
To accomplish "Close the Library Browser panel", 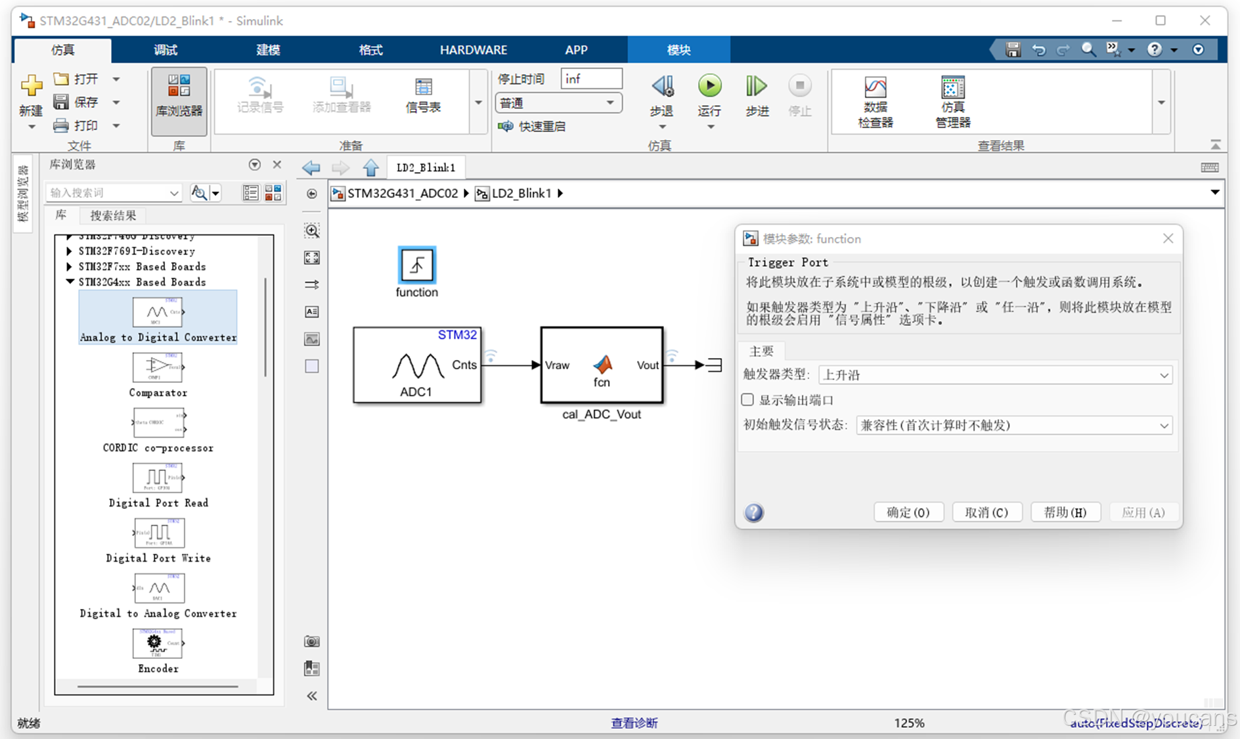I will (x=277, y=164).
